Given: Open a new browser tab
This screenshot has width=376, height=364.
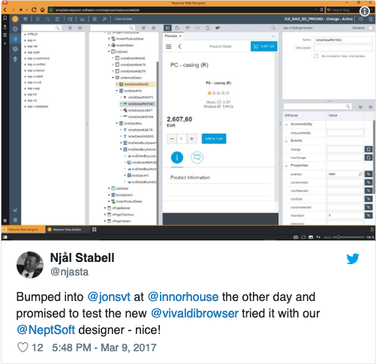Looking at the screenshot, I should [x=95, y=230].
